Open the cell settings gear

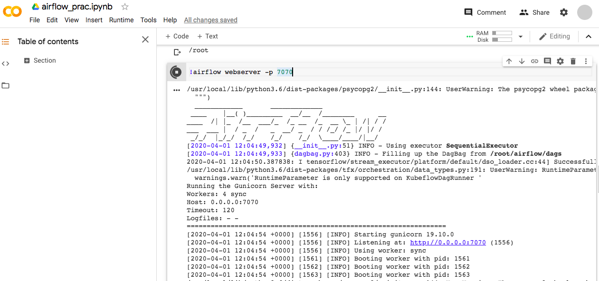coord(560,61)
